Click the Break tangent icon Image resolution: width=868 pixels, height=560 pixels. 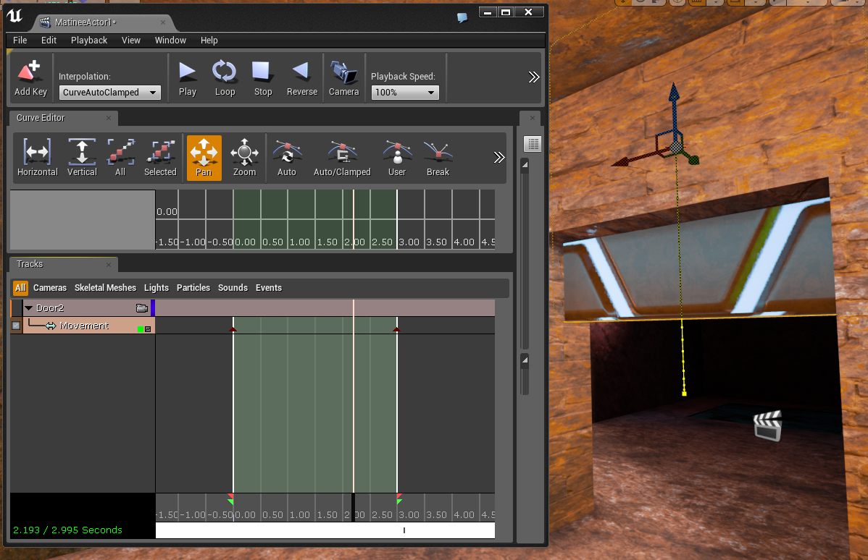[438, 153]
